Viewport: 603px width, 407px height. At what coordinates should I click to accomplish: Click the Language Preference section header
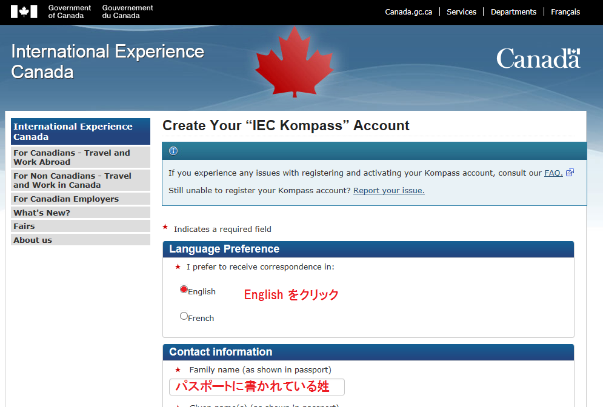[x=368, y=249]
